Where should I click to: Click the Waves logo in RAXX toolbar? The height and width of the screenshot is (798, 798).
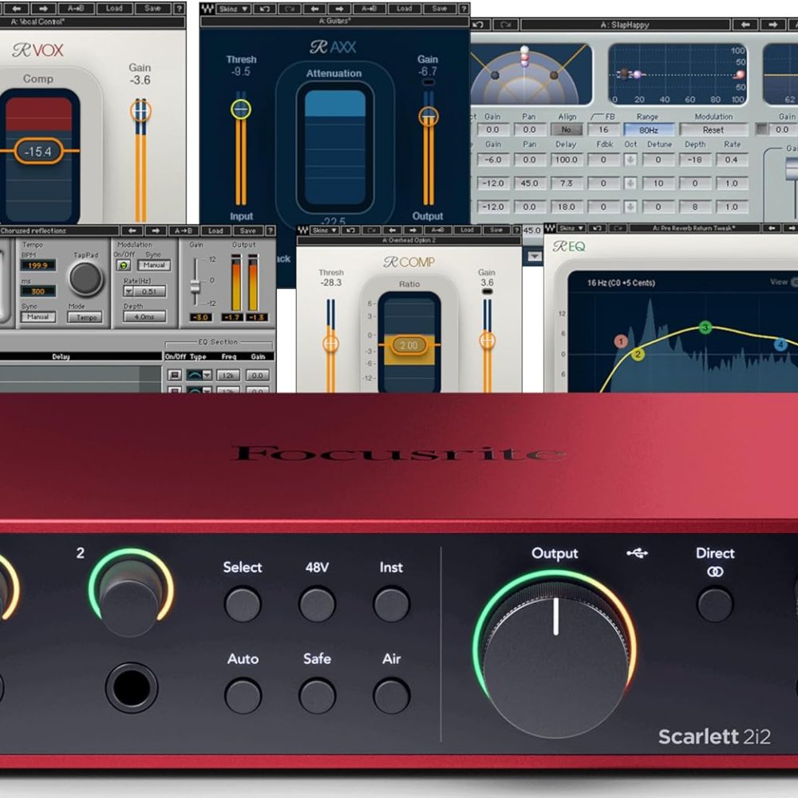coord(207,9)
